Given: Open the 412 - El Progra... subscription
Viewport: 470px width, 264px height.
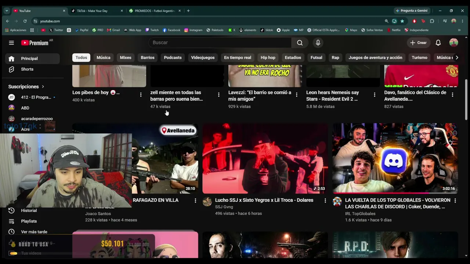Looking at the screenshot, I should click(x=32, y=97).
